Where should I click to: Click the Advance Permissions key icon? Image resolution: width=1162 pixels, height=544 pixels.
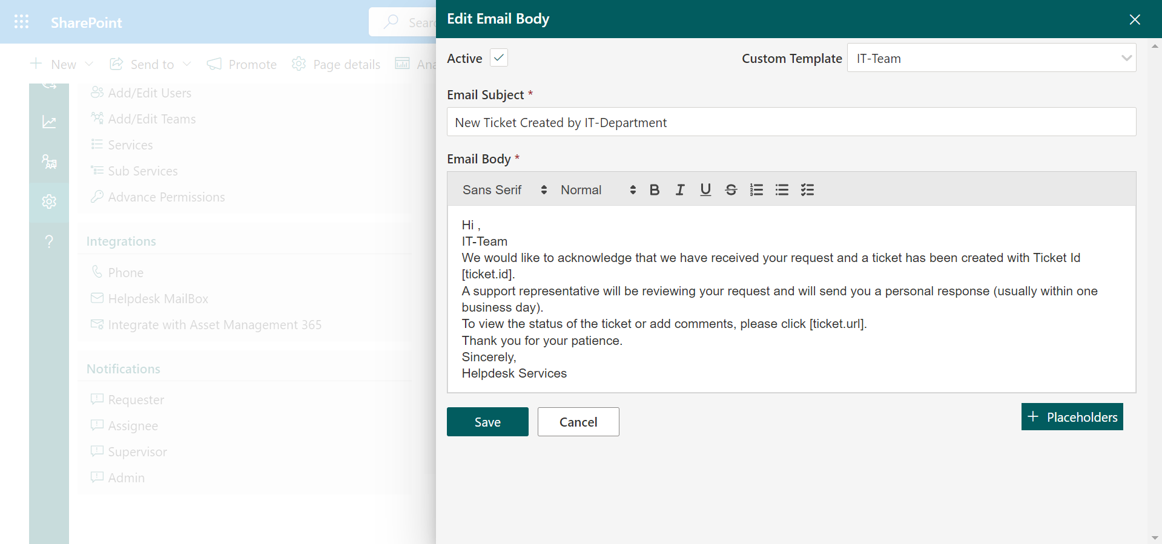pyautogui.click(x=97, y=196)
